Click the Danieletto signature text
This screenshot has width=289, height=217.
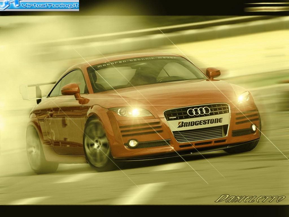(x=250, y=199)
